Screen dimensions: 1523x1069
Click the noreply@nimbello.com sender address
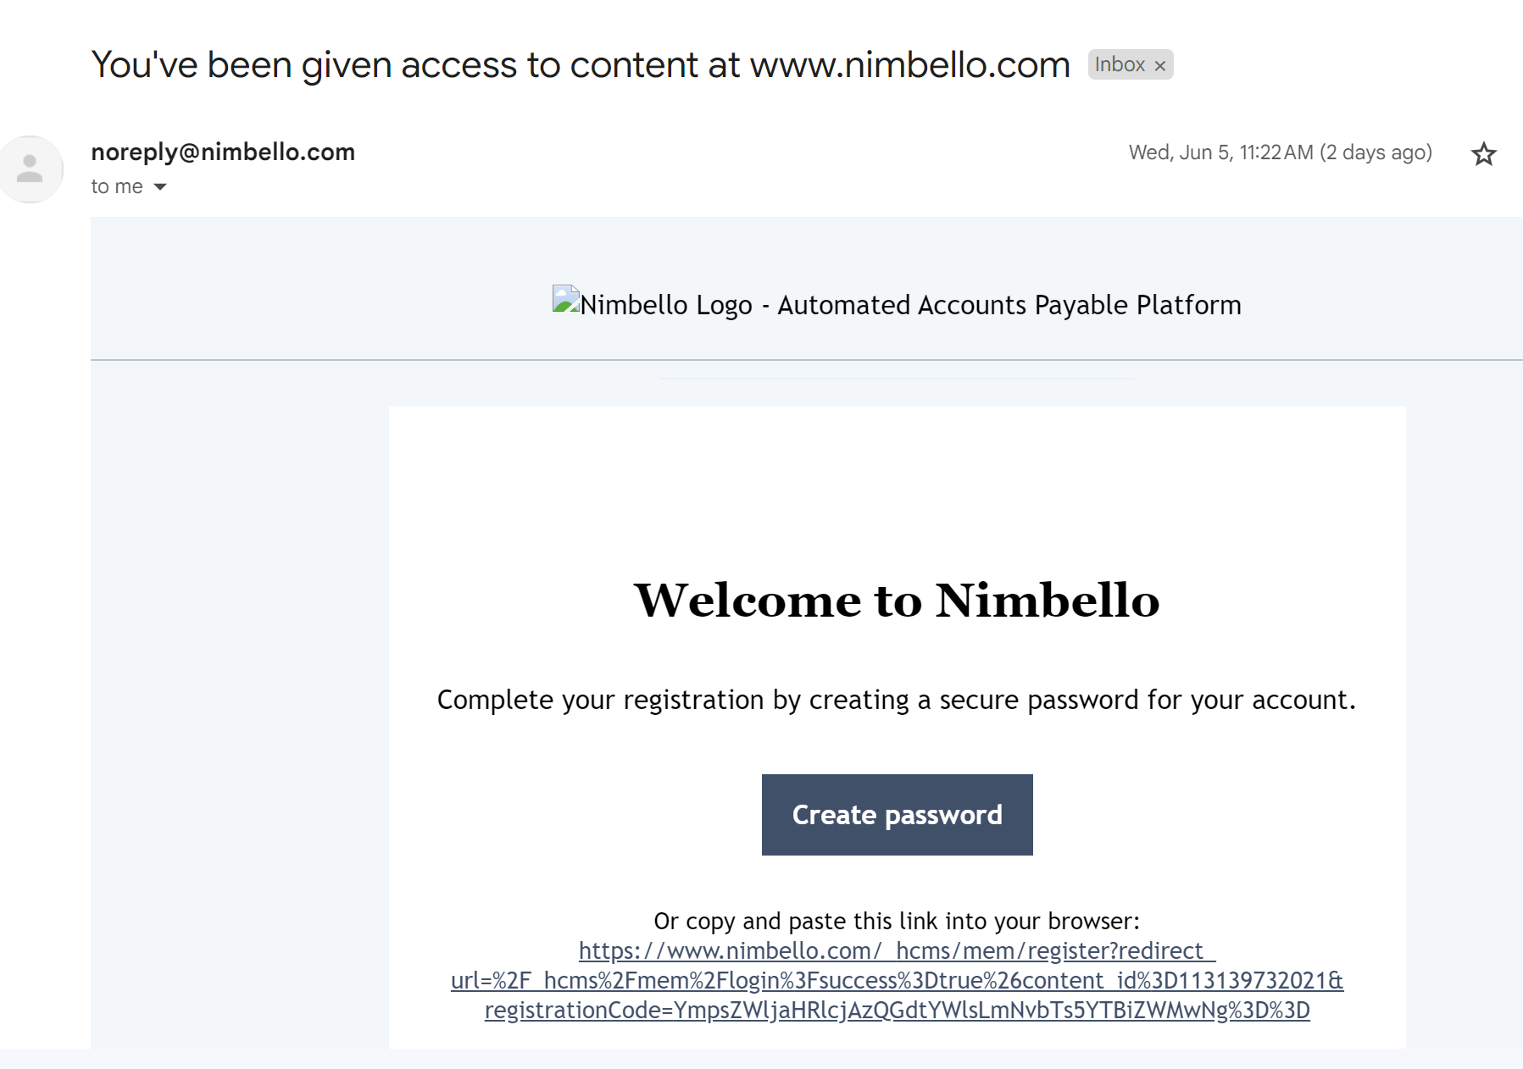coord(223,152)
